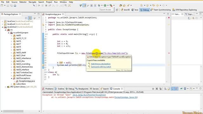The width and height of the screenshot is (203, 114).
Task: Click the Disconnect debug toolbar icon
Action: pyautogui.click(x=50, y=5)
